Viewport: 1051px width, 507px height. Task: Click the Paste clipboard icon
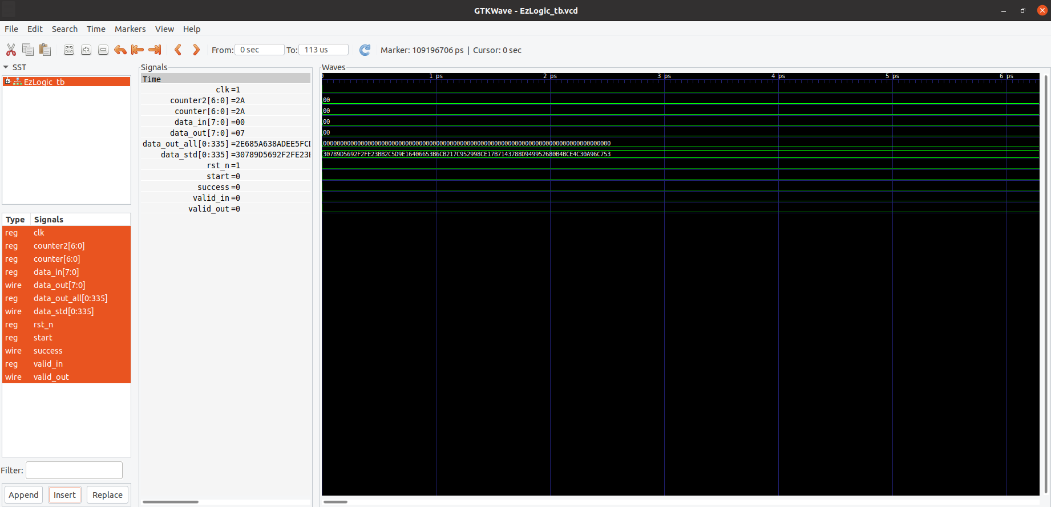pos(45,50)
